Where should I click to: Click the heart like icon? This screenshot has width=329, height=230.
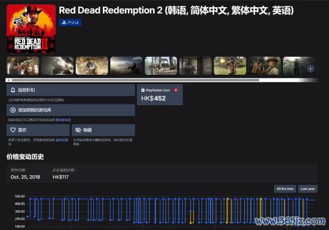click(13, 130)
